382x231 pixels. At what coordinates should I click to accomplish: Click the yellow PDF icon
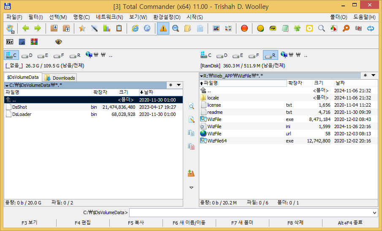coord(273,28)
